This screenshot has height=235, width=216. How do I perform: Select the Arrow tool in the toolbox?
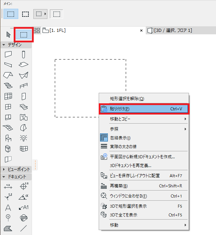click(x=8, y=35)
